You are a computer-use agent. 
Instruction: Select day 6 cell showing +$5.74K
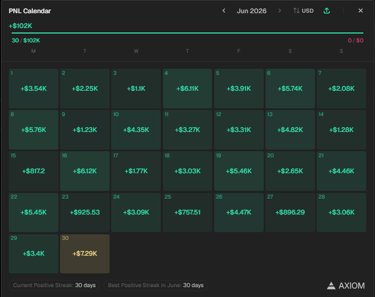coord(290,89)
